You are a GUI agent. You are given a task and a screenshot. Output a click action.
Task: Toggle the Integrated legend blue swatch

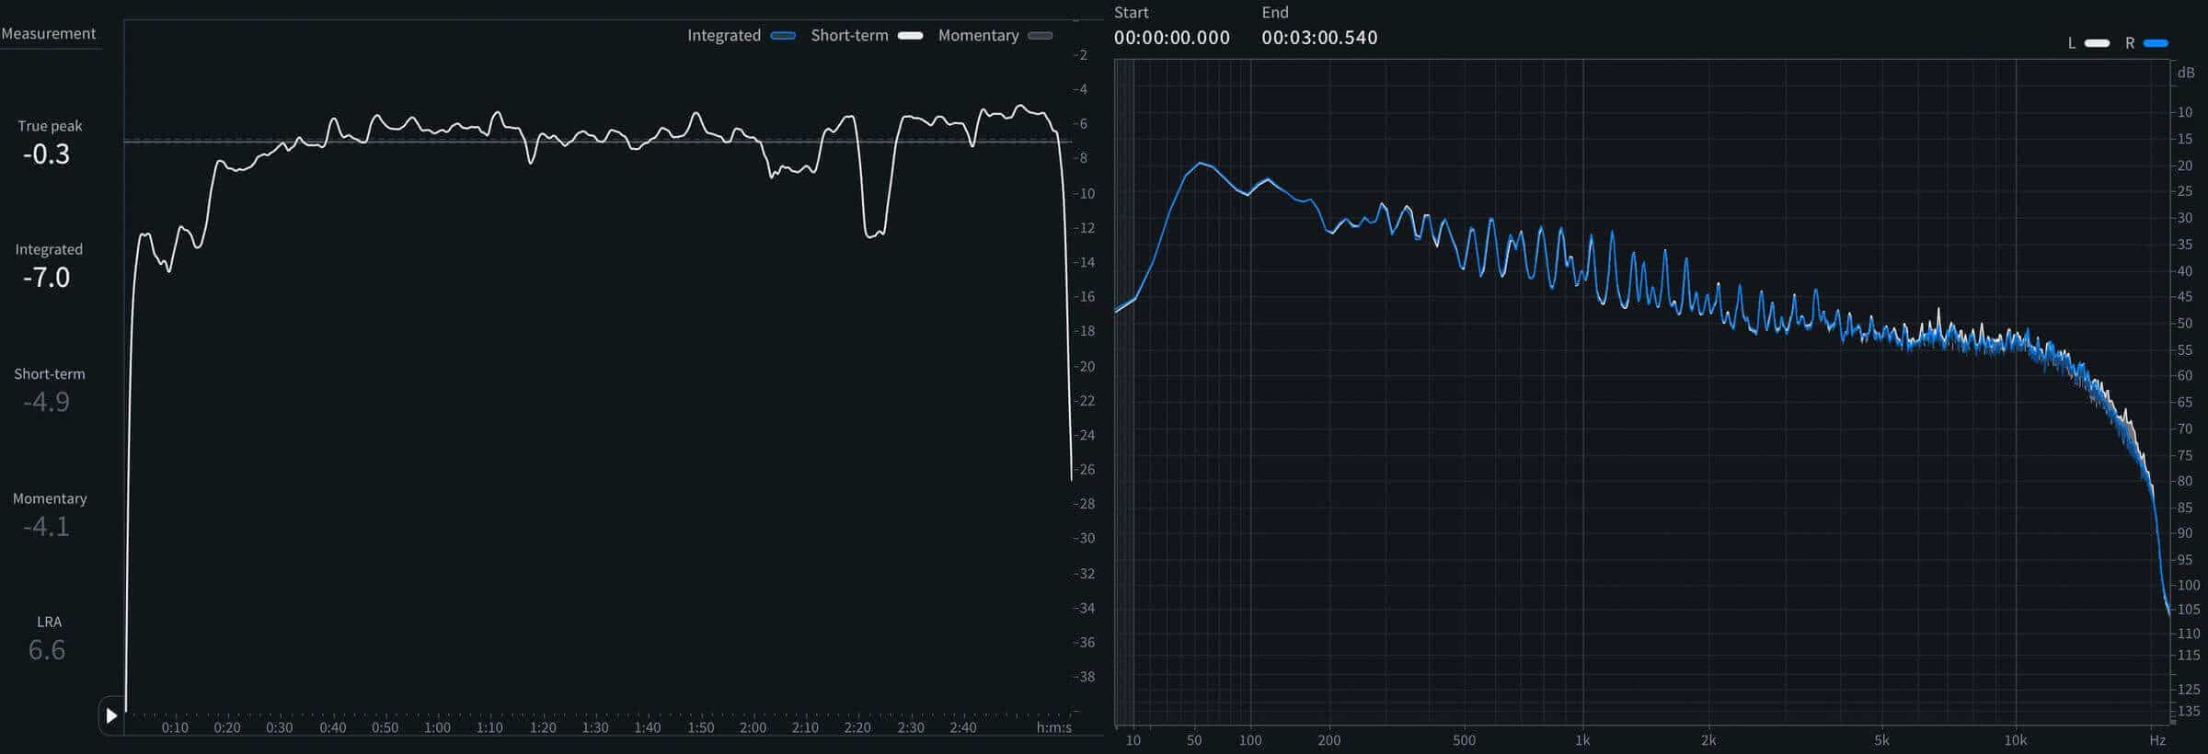[783, 36]
